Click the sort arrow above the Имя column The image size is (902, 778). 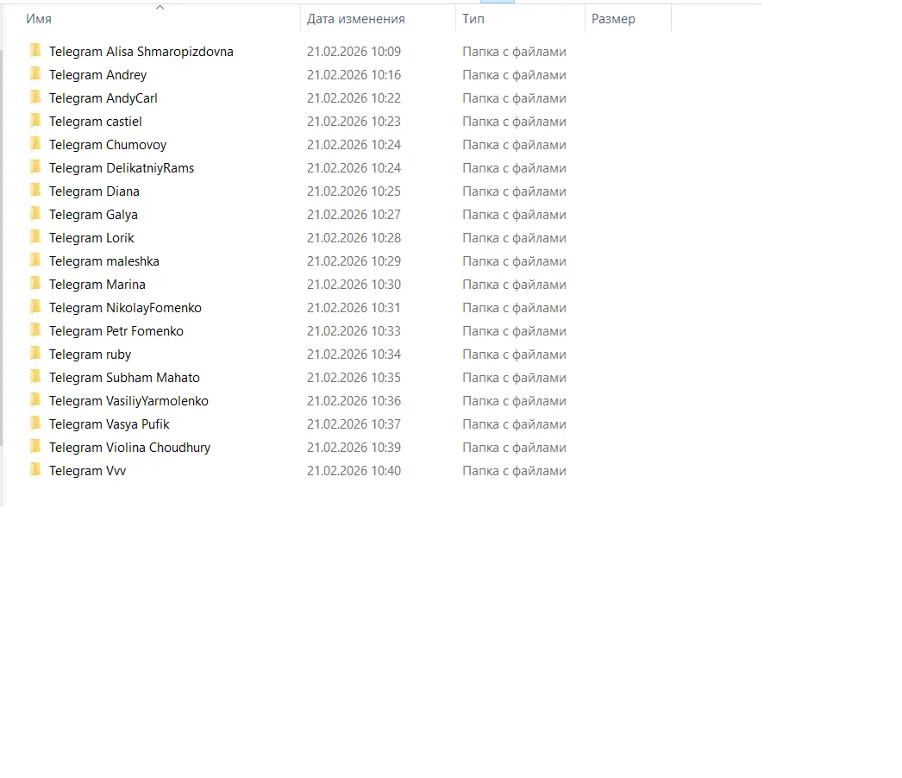160,8
